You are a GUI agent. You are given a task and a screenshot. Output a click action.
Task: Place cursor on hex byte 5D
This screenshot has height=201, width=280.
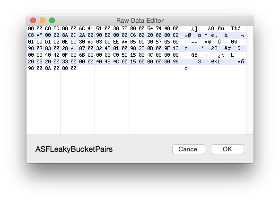[x=56, y=28]
